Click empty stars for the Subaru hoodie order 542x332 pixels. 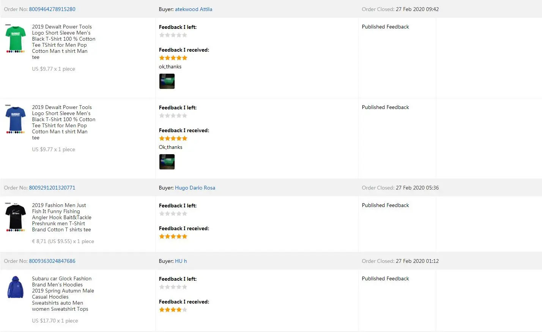[173, 287]
